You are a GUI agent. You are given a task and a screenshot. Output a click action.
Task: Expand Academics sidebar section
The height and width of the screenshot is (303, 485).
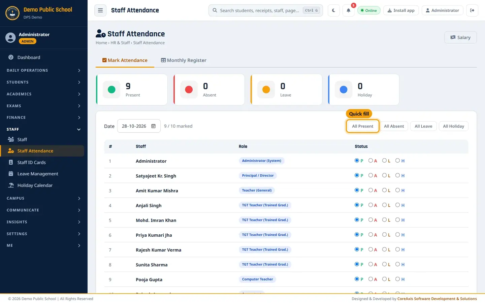coord(44,94)
